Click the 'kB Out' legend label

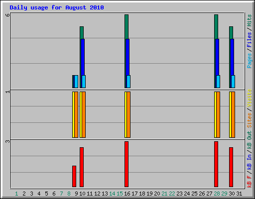[x=249, y=140]
